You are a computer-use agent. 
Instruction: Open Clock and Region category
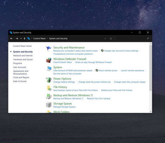click(x=21, y=77)
